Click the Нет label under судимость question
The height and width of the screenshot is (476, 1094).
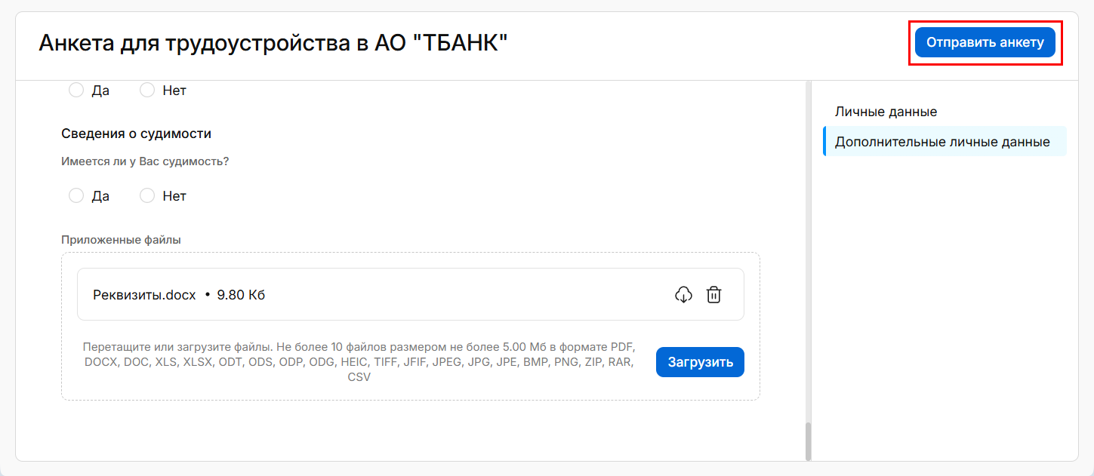[174, 196]
